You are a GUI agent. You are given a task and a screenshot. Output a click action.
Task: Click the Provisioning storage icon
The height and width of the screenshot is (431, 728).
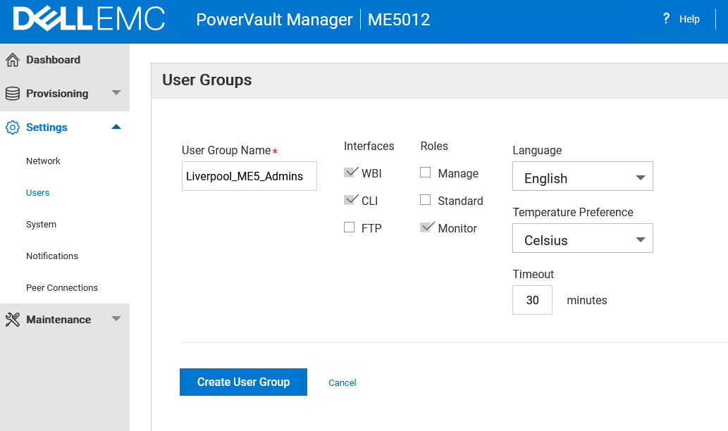(x=13, y=93)
